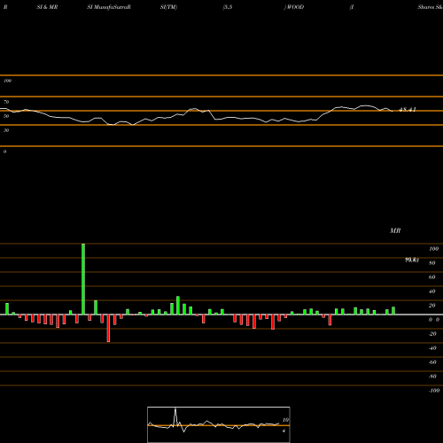Image resolution: width=443 pixels, height=443 pixels.
Task: Click the 'SI & MR' header text
Action: pyautogui.click(x=47, y=7)
